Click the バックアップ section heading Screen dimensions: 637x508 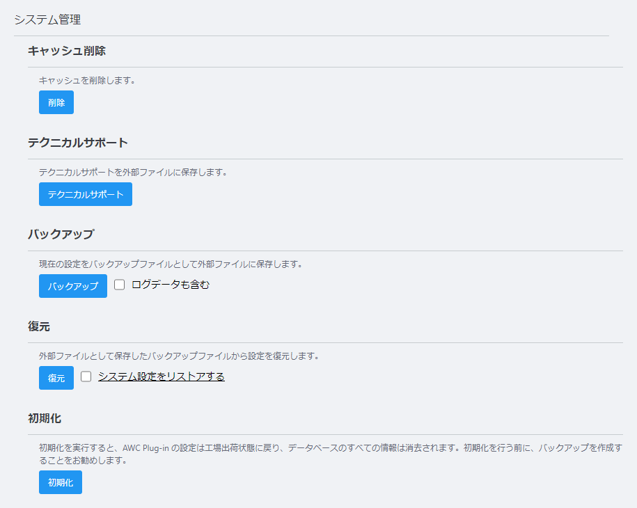[61, 235]
